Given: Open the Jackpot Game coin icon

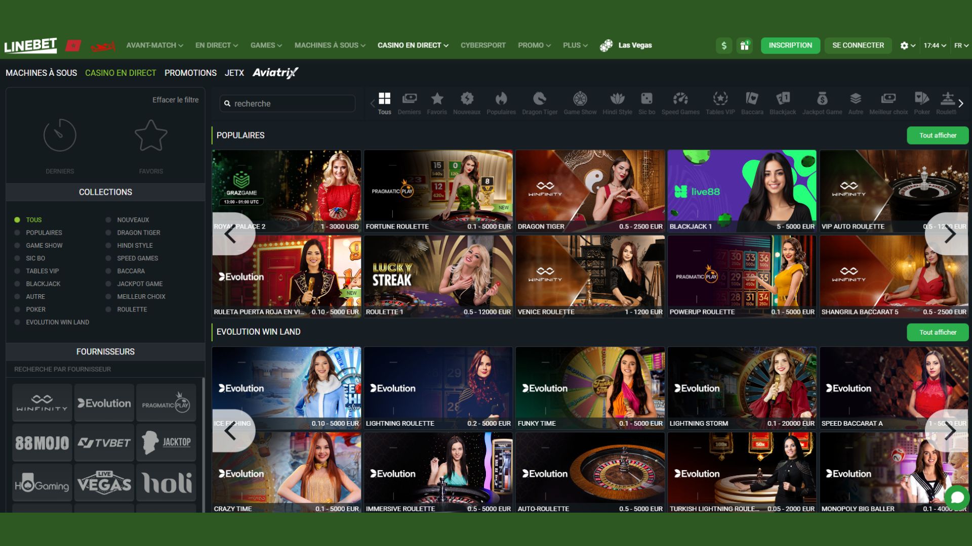Looking at the screenshot, I should coord(823,99).
